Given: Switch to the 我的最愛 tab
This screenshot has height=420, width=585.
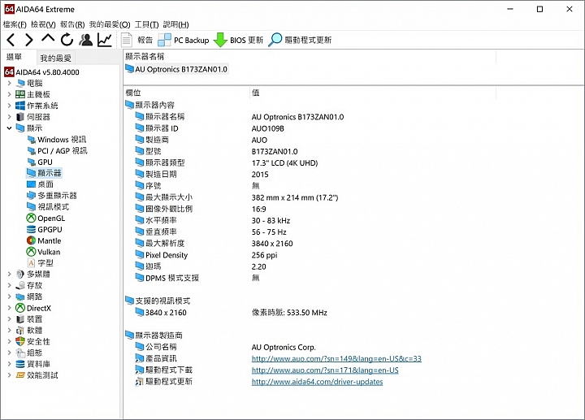Looking at the screenshot, I should point(55,58).
